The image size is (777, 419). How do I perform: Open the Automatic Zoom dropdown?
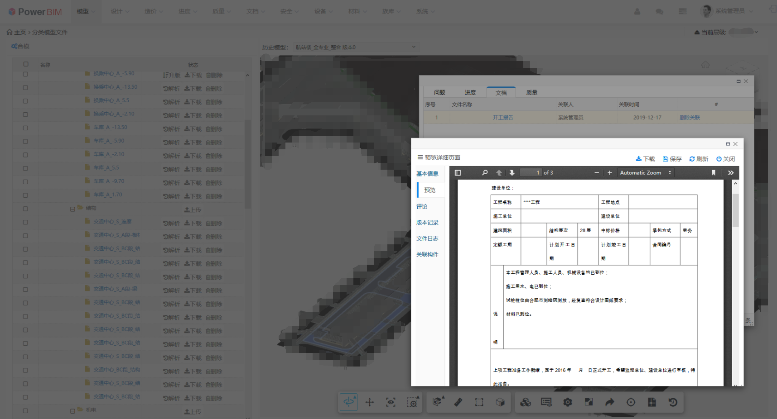pyautogui.click(x=646, y=173)
